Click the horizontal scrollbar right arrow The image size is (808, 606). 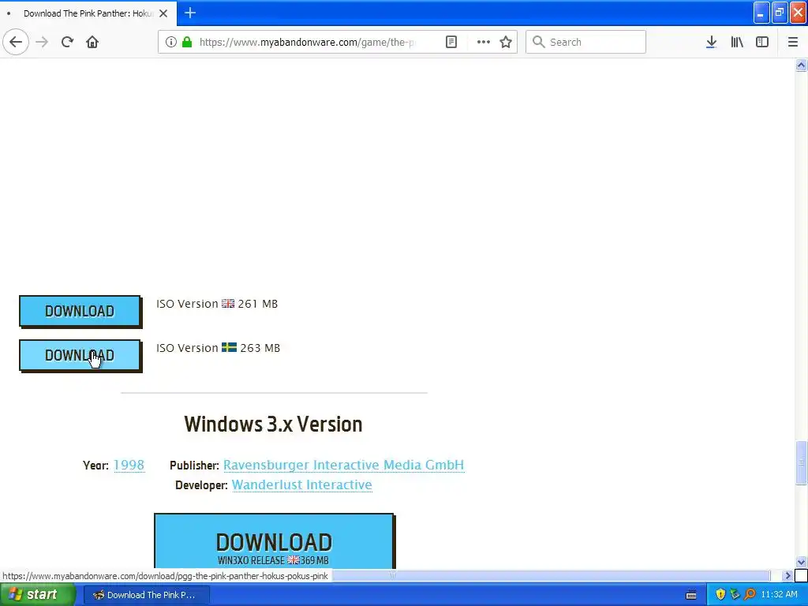coord(787,575)
